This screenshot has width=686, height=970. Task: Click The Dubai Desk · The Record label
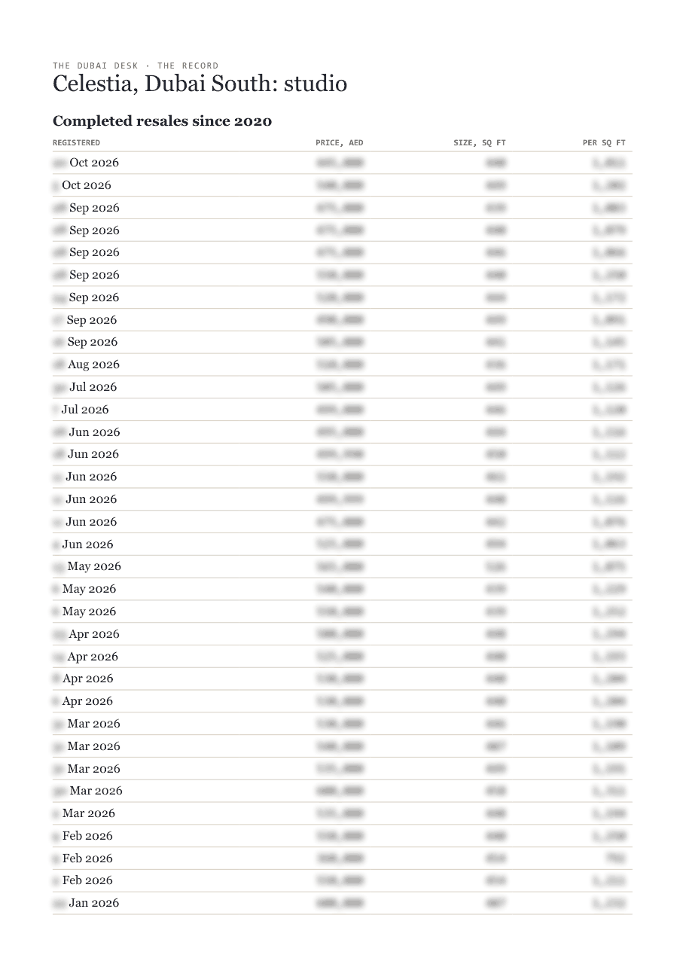(x=136, y=66)
